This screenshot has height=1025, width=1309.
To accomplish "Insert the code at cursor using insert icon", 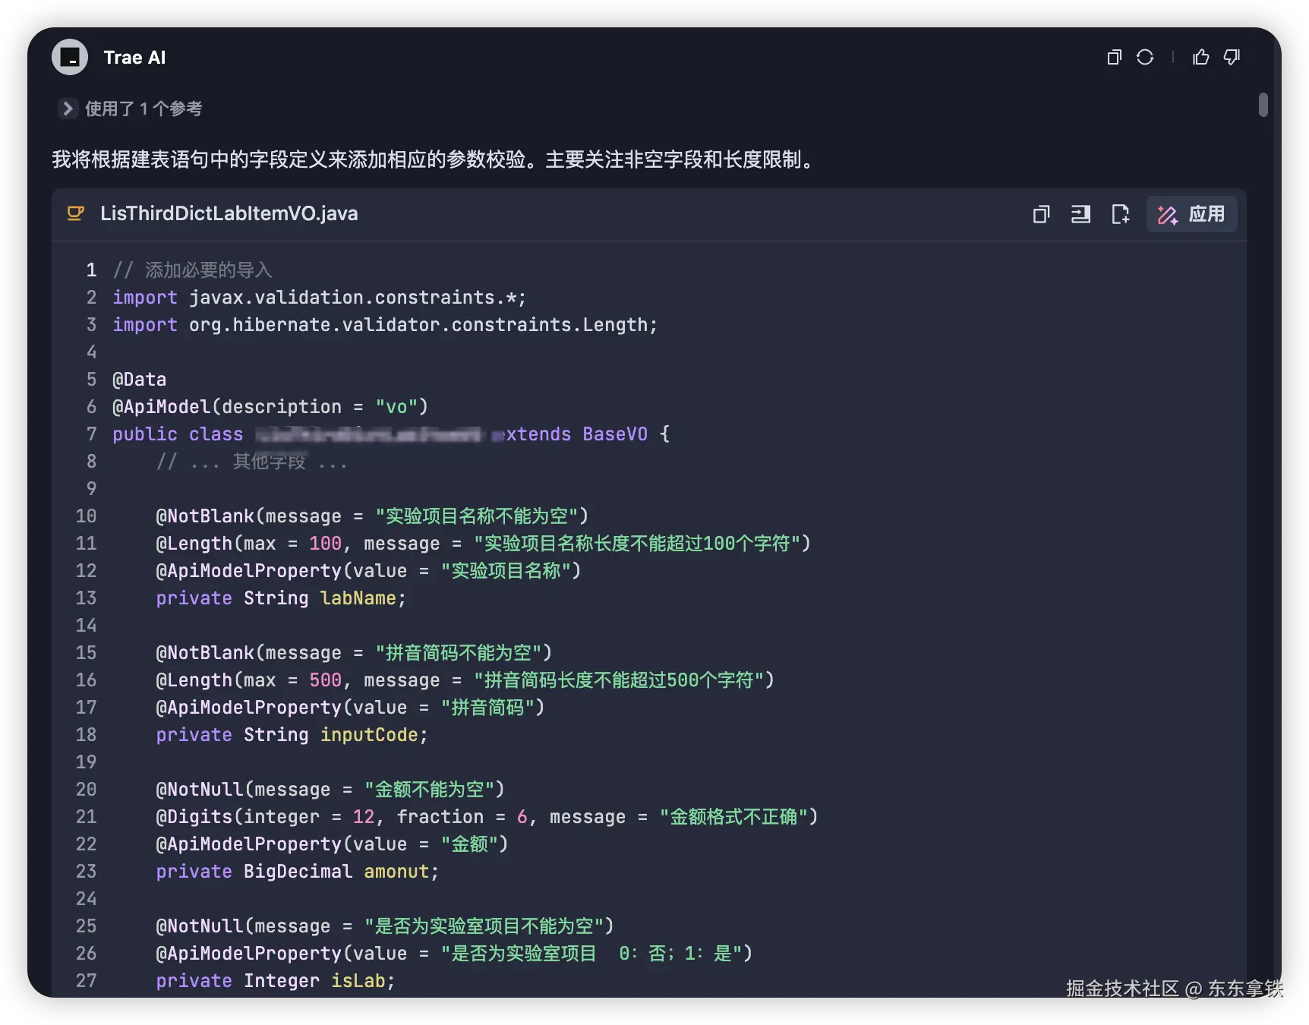I will pyautogui.click(x=1080, y=214).
